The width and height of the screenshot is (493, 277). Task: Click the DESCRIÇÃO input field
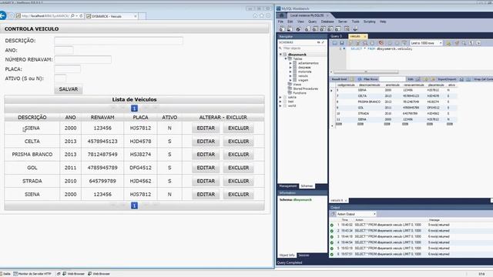119,41
